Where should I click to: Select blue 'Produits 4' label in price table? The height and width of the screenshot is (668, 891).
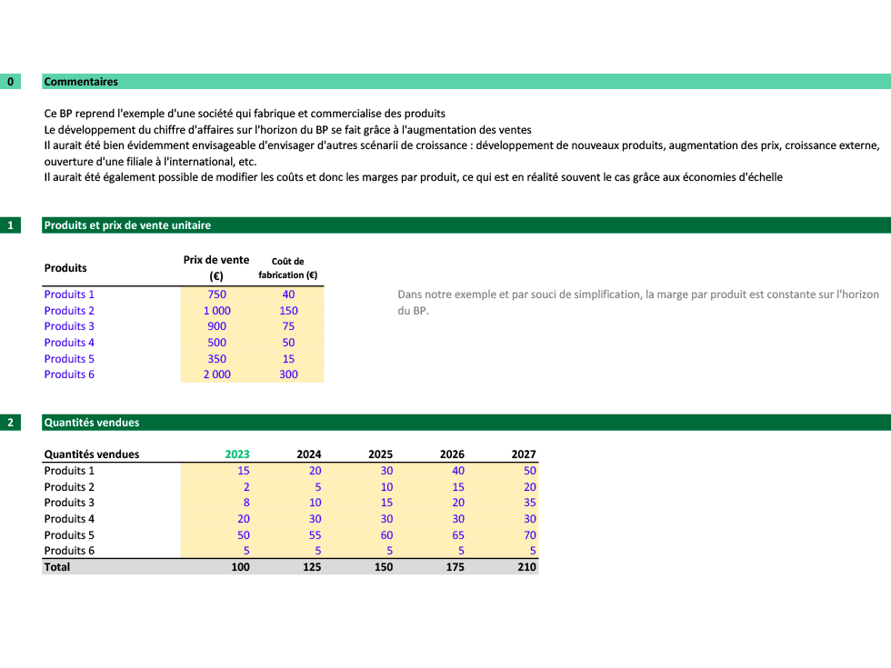69,343
